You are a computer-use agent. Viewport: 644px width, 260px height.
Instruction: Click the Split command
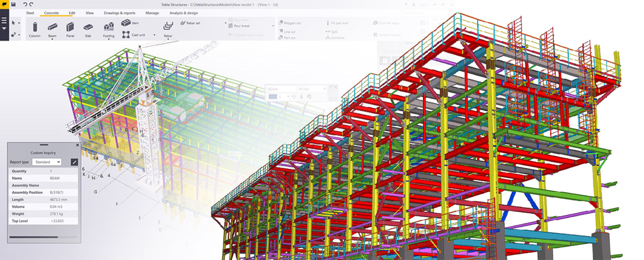[x=331, y=32]
